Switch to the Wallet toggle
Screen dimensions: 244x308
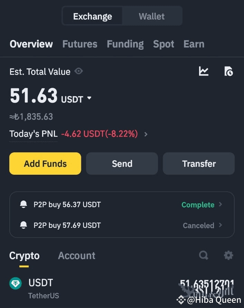pyautogui.click(x=151, y=16)
